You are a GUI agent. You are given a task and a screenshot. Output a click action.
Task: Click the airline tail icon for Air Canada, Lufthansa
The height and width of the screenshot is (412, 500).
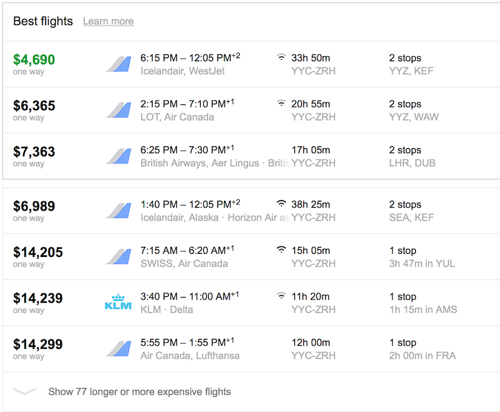(118, 348)
